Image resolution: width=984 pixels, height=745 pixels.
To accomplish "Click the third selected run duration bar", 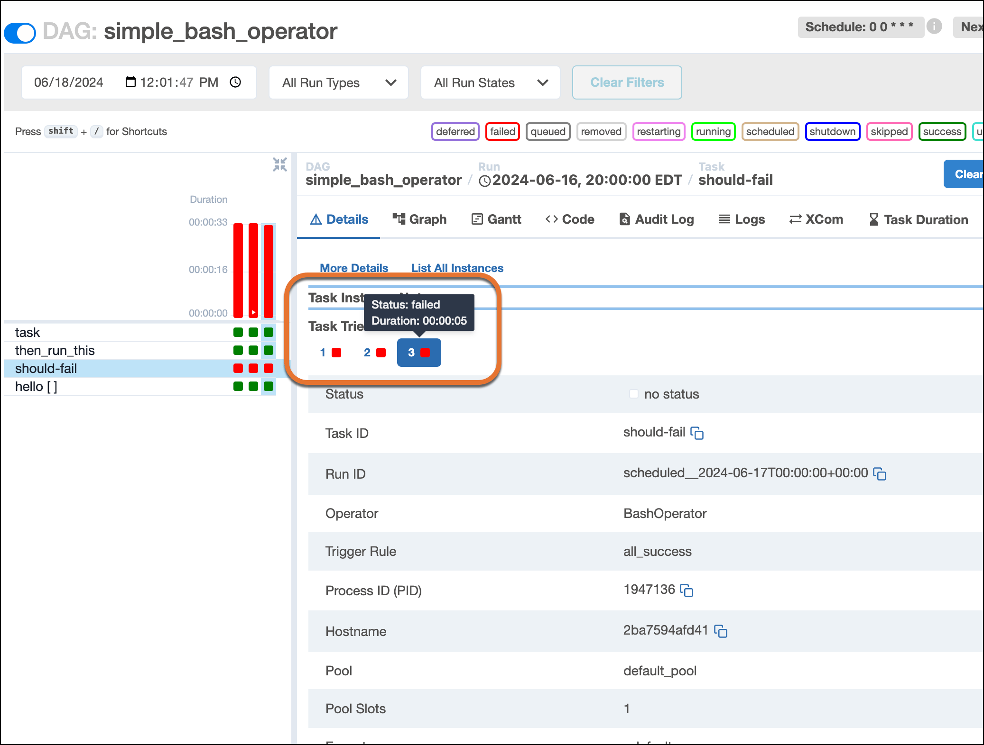I will [x=269, y=271].
